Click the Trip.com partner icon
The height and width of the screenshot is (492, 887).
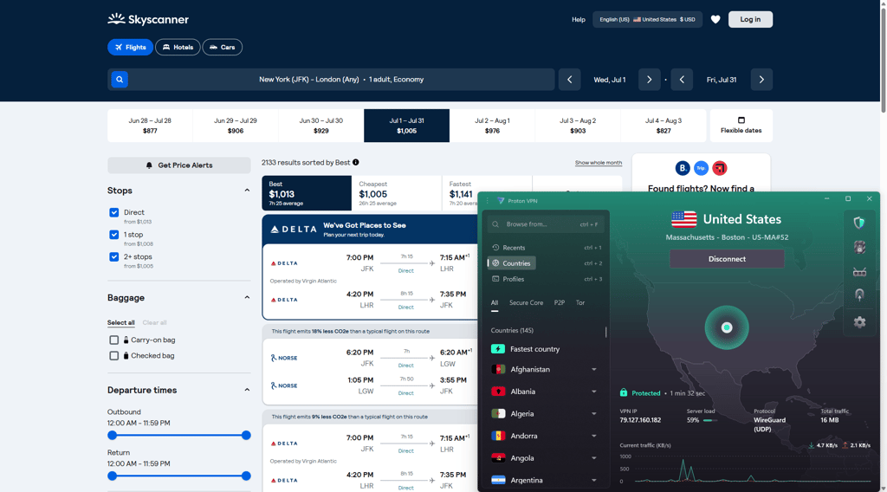pos(701,168)
